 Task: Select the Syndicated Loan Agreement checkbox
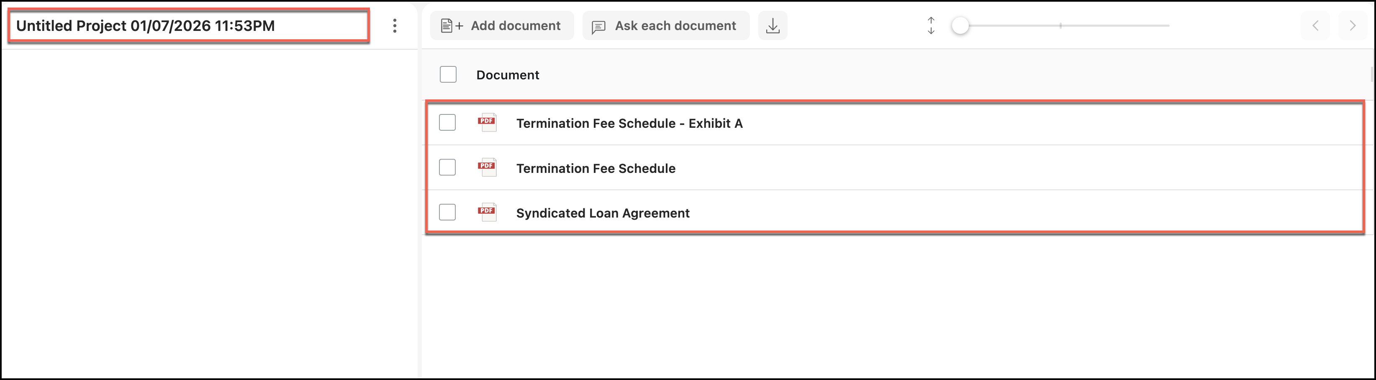447,212
